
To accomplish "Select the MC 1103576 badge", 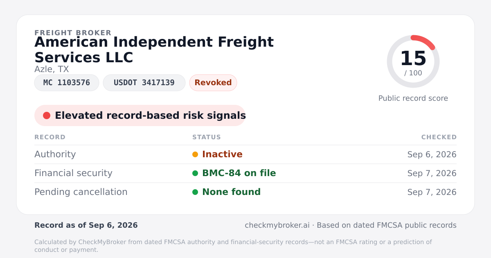I will pos(67,83).
